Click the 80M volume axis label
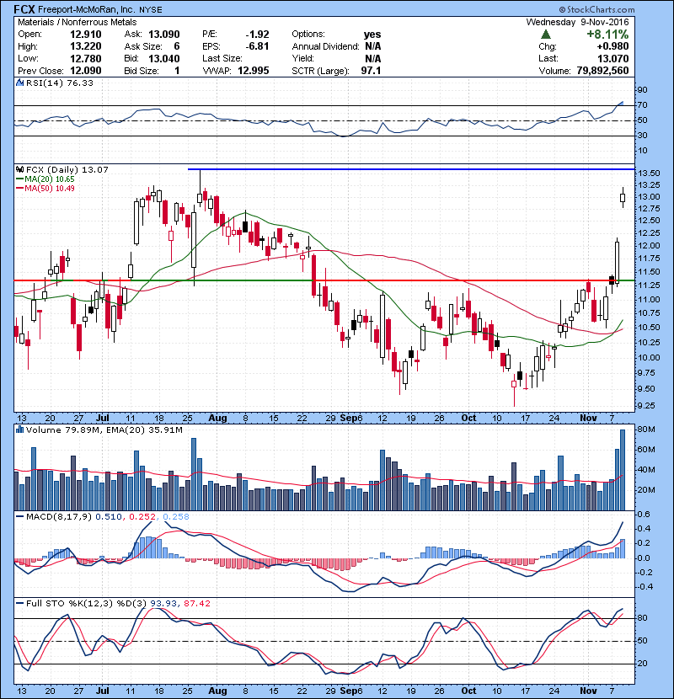The height and width of the screenshot is (699, 674). [x=646, y=430]
